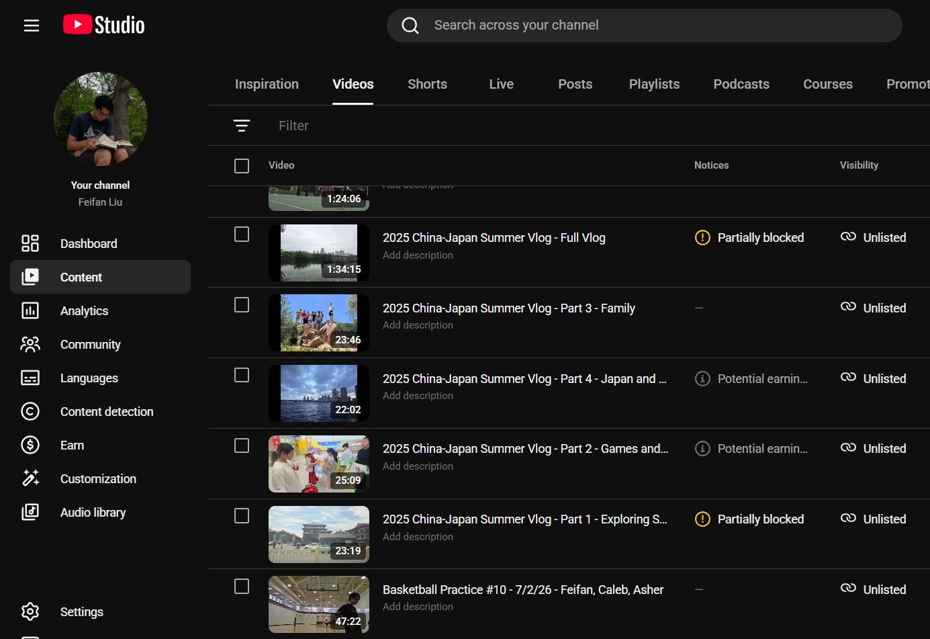930x639 pixels.
Task: Click the Audio library music icon
Action: [x=30, y=512]
